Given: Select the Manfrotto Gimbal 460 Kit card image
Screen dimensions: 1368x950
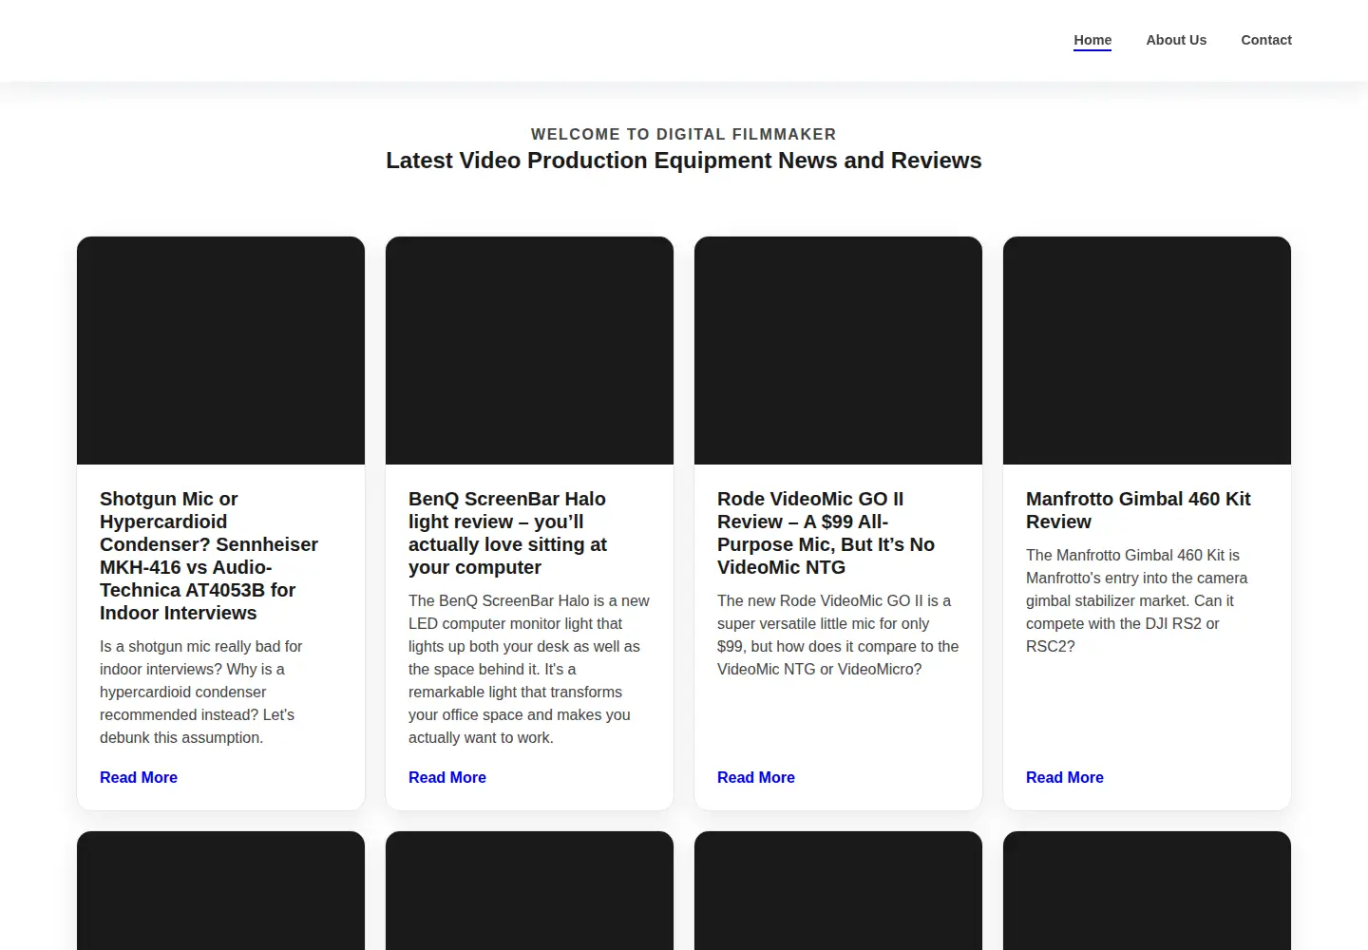Looking at the screenshot, I should click(1147, 351).
